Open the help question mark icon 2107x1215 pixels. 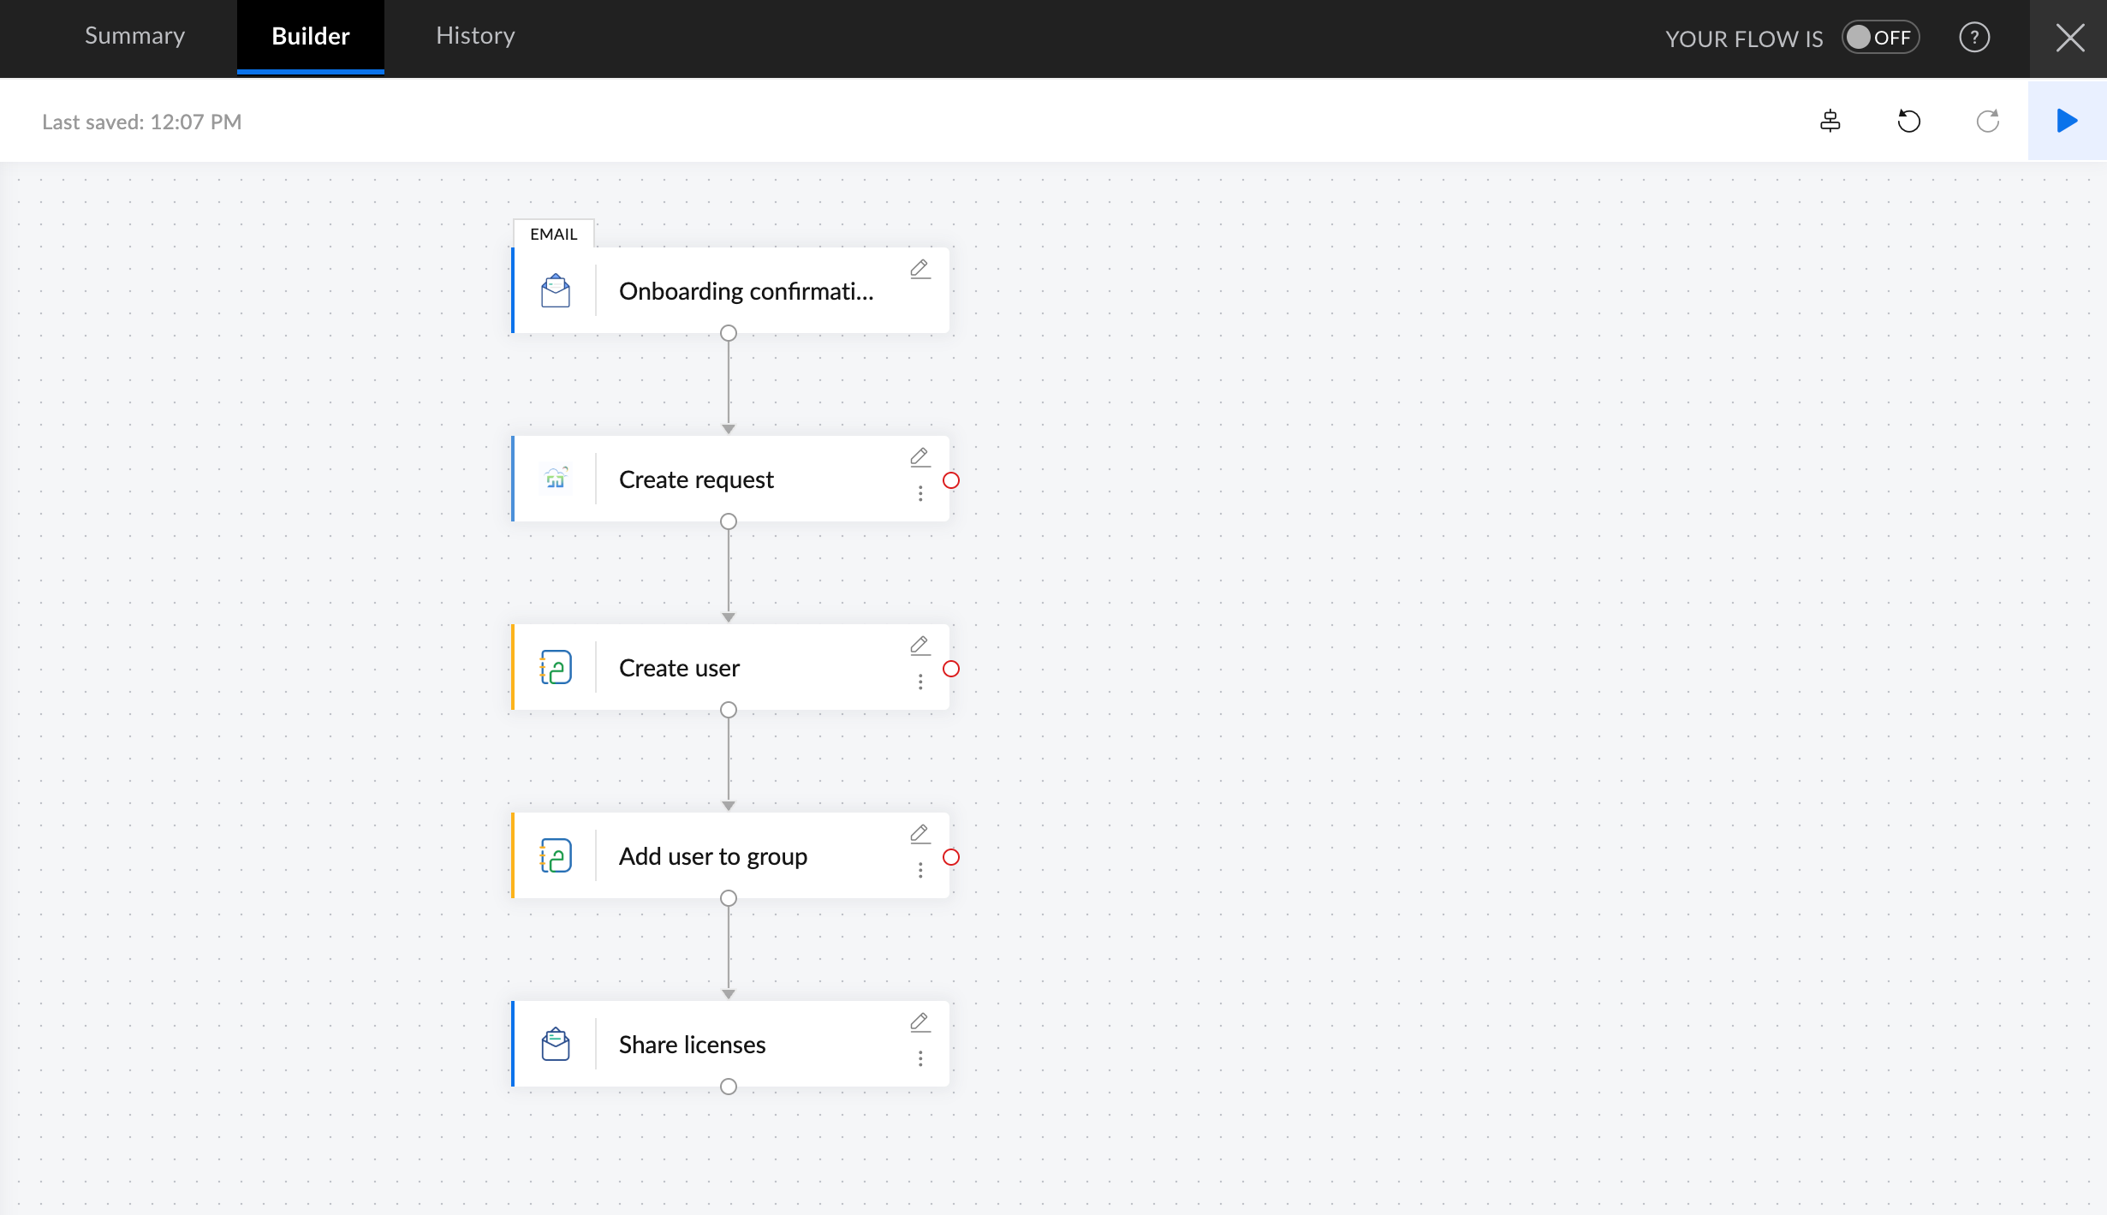1974,38
